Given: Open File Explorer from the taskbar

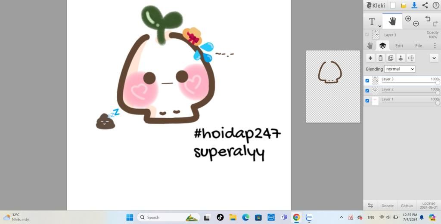Looking at the screenshot, I should pyautogui.click(x=233, y=217).
